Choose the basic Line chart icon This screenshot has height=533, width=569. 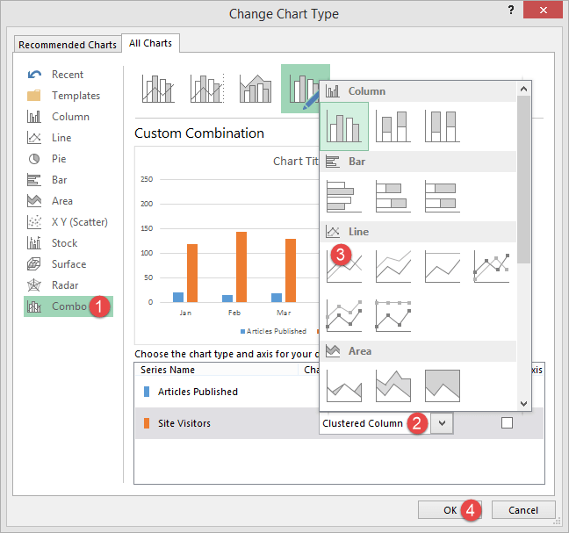(x=344, y=265)
